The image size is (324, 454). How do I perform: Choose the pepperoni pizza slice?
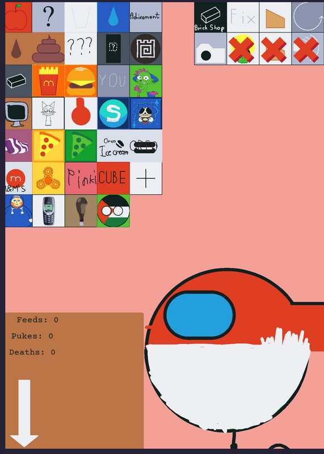pyautogui.click(x=48, y=146)
